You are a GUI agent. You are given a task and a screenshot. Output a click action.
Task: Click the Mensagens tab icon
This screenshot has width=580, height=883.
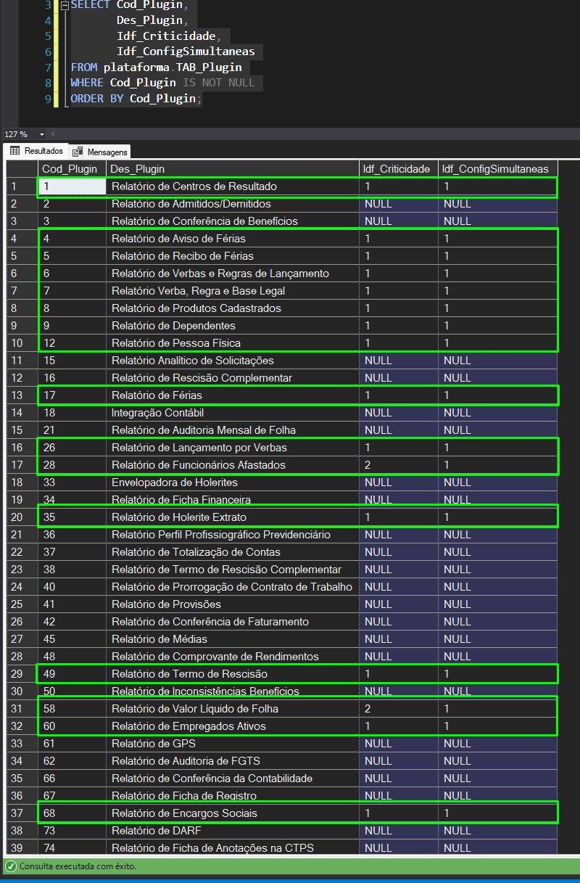click(x=78, y=152)
